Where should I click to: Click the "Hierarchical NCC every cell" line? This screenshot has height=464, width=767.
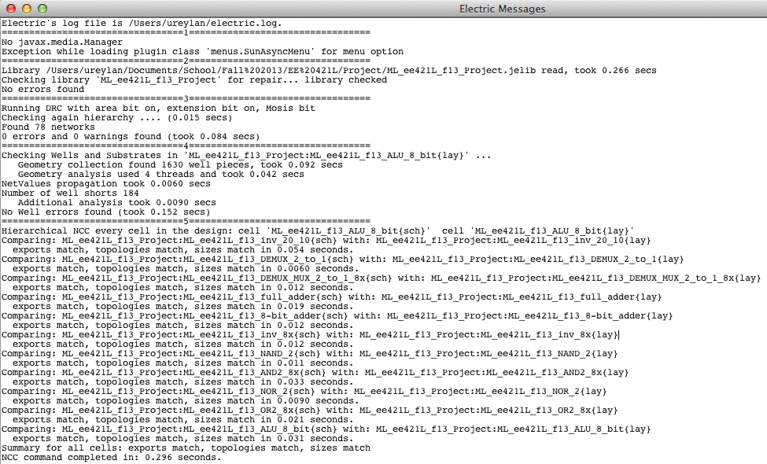click(x=318, y=230)
